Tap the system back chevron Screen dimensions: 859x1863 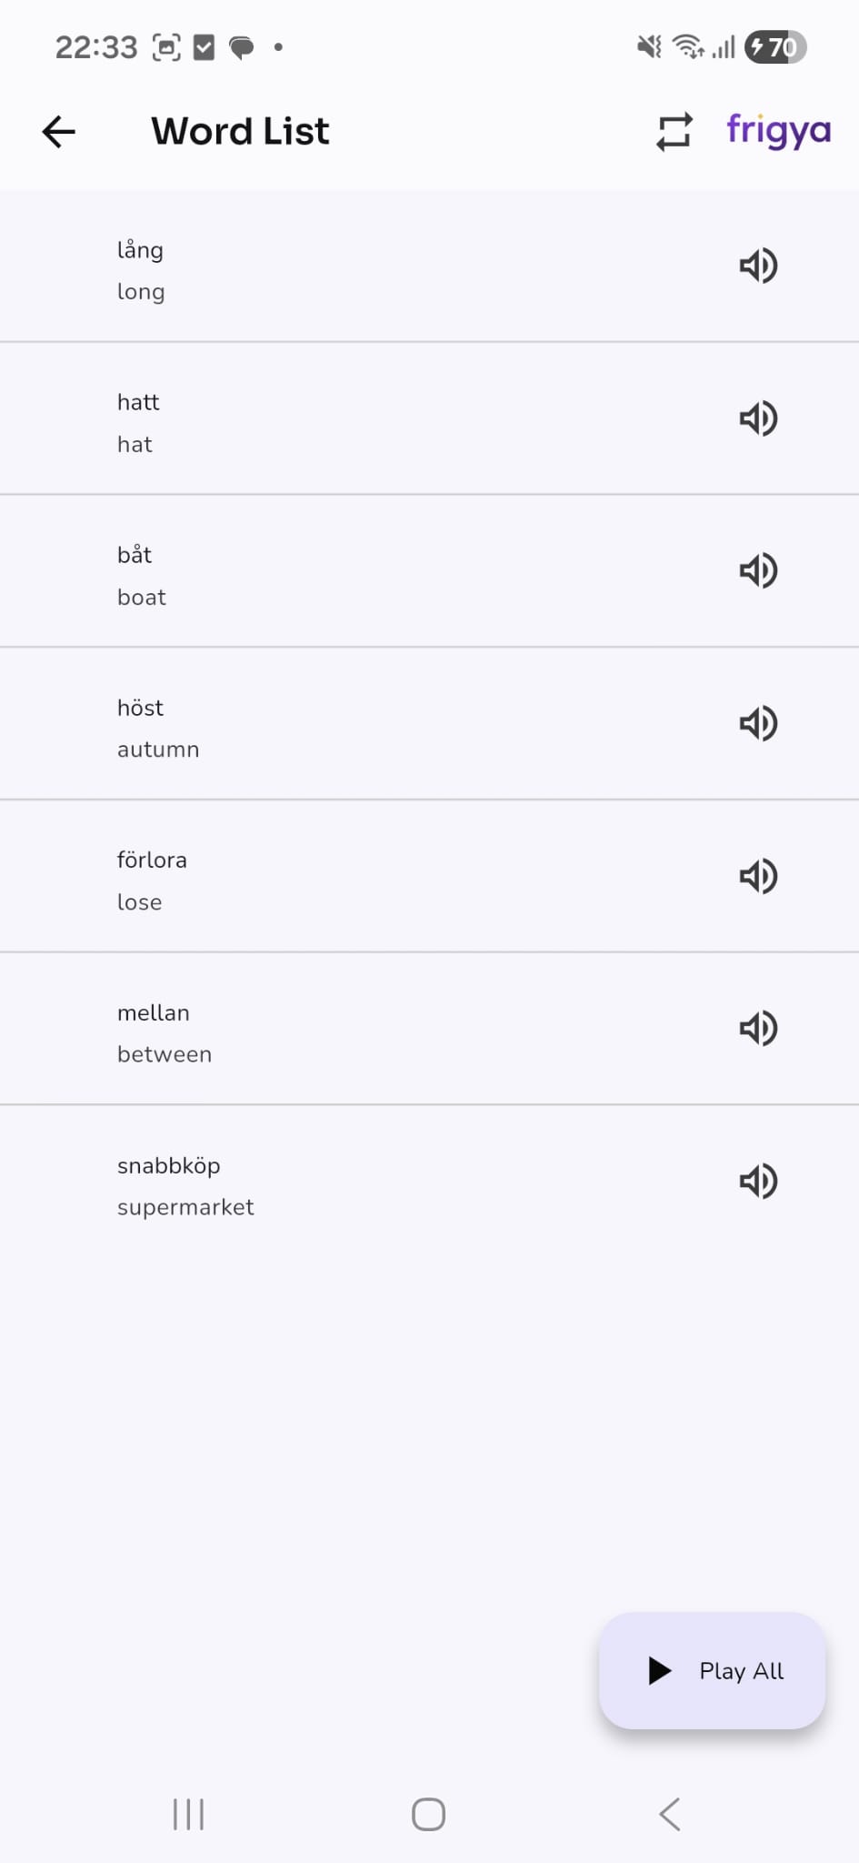(x=670, y=1814)
